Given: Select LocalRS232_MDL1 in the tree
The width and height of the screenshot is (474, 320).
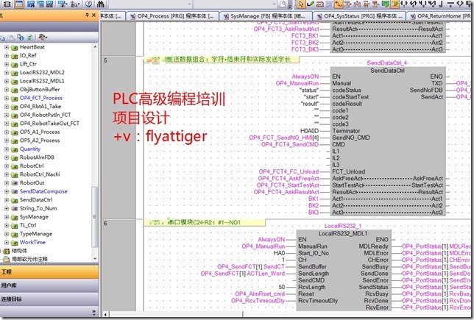Looking at the screenshot, I should tap(42, 81).
